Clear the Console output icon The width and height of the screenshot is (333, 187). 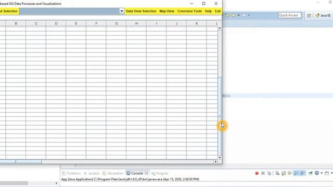(277, 173)
